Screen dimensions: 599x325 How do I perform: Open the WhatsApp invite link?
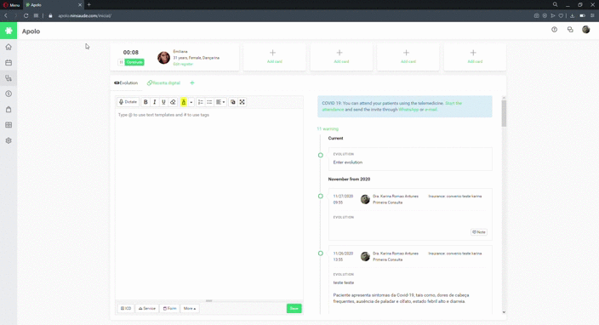408,110
